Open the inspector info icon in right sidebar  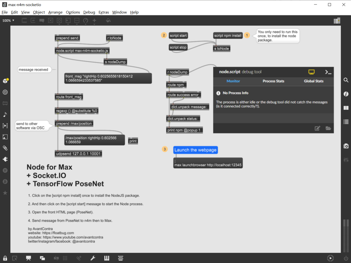(x=346, y=94)
